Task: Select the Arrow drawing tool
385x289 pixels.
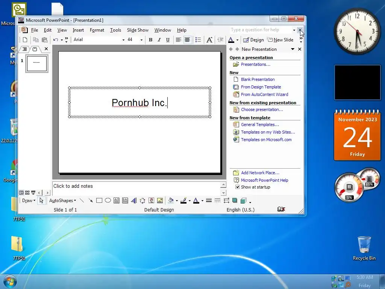Action: click(91, 201)
